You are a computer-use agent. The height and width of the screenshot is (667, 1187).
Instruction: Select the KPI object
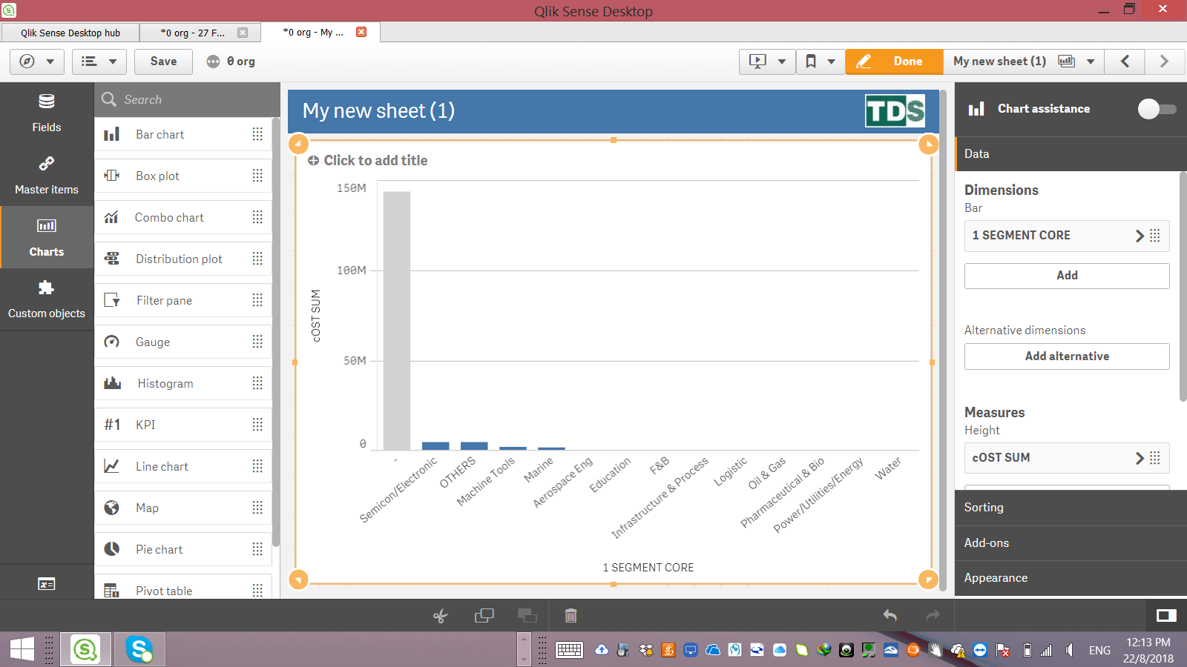(183, 425)
